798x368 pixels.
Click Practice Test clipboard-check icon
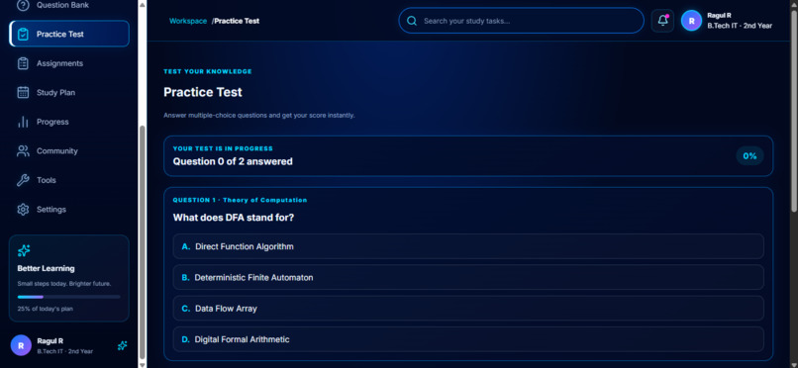pyautogui.click(x=23, y=34)
